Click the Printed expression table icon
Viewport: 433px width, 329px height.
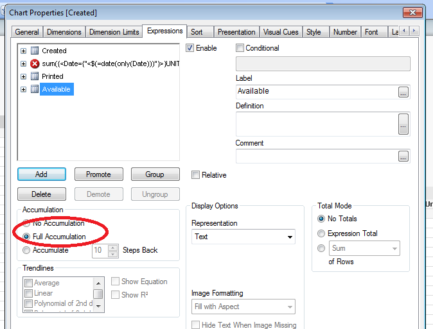pos(35,76)
